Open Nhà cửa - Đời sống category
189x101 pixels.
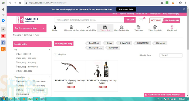(x=122, y=28)
